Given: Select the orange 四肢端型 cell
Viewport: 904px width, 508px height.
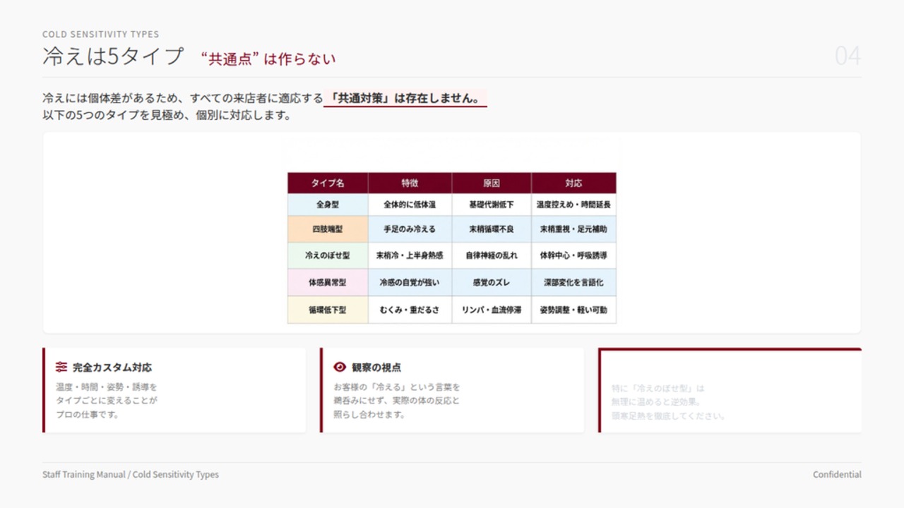Looking at the screenshot, I should click(x=328, y=229).
